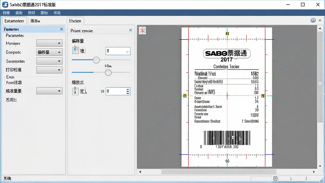Image resolution: width=325 pixels, height=183 pixels.
Task: Click the "2017" text under receipt logo
Action: 227,60
